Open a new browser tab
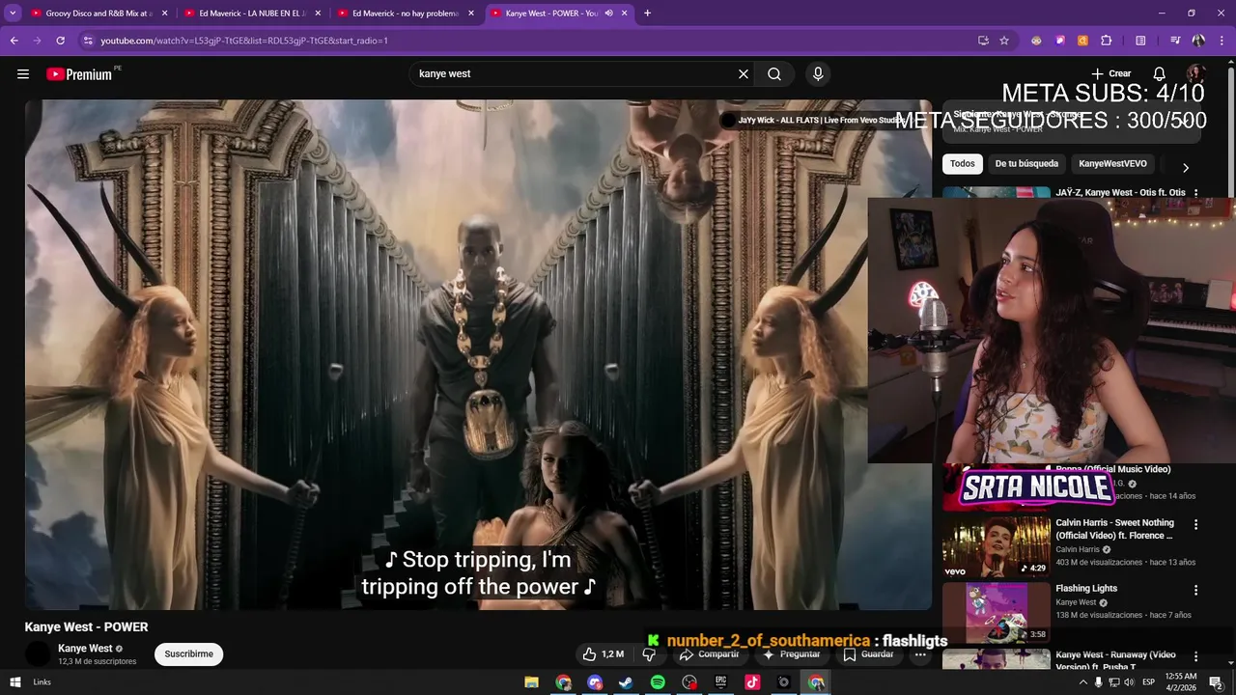Viewport: 1236px width, 695px height. pos(647,14)
